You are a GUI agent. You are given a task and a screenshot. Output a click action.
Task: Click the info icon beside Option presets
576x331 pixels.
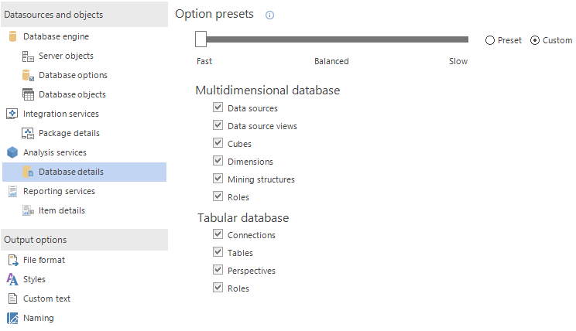coord(269,15)
